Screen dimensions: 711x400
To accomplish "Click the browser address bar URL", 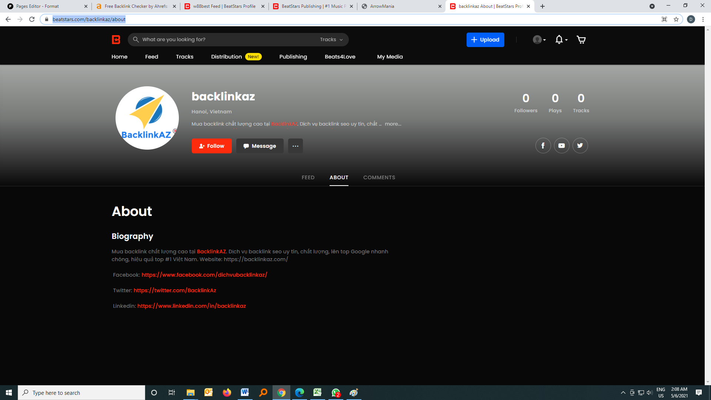I will point(89,19).
